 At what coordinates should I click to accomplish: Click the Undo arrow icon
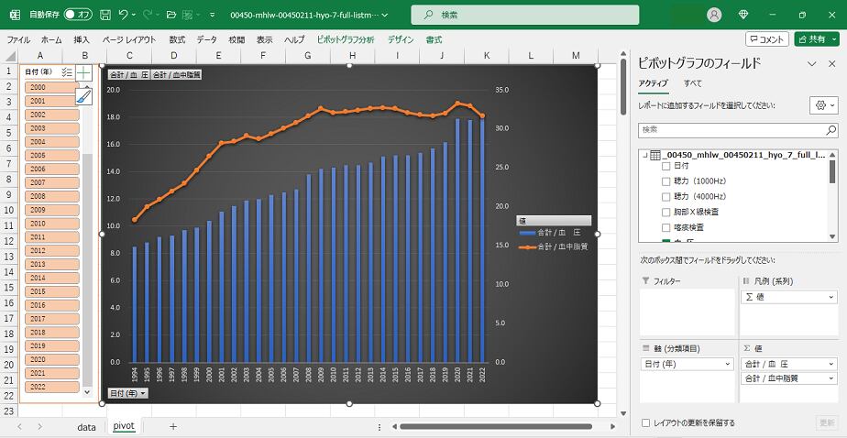[x=125, y=15]
